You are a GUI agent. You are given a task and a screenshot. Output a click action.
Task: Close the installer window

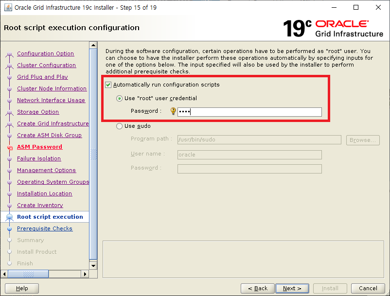378,7
